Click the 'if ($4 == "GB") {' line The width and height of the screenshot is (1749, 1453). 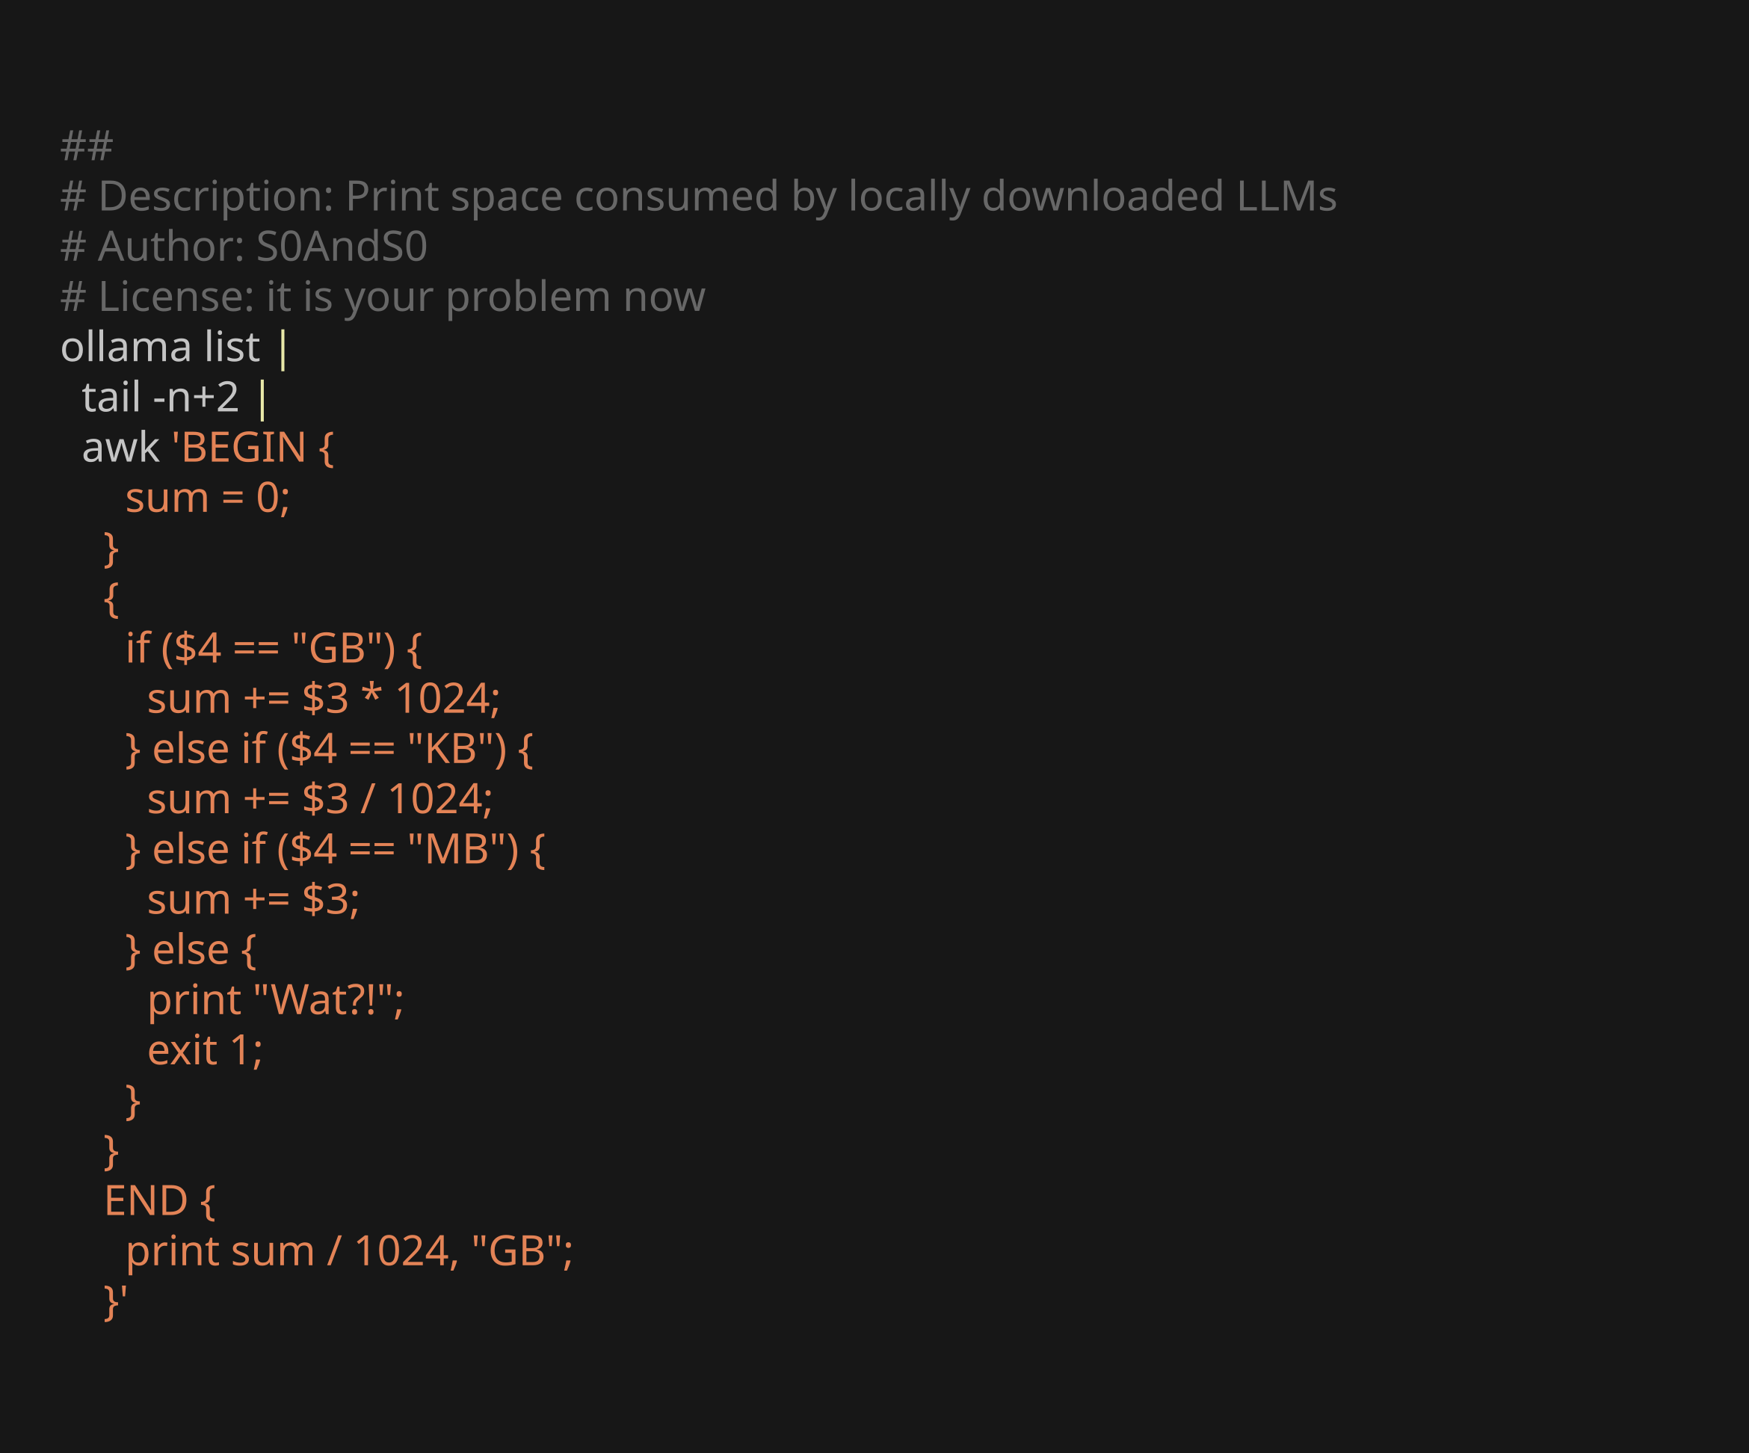[x=273, y=649]
